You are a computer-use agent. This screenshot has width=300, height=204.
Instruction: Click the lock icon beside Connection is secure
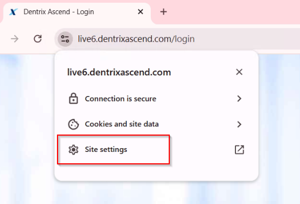click(x=73, y=99)
